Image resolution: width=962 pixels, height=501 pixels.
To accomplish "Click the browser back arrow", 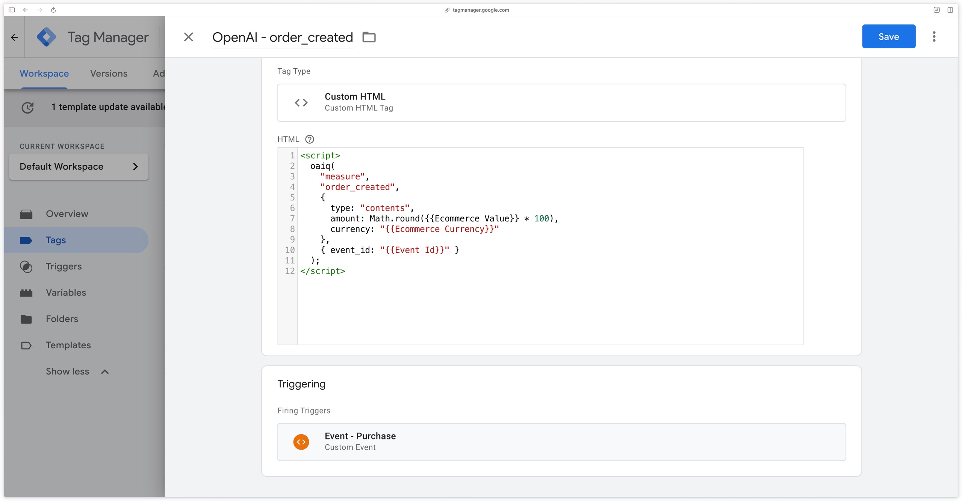I will [x=26, y=10].
